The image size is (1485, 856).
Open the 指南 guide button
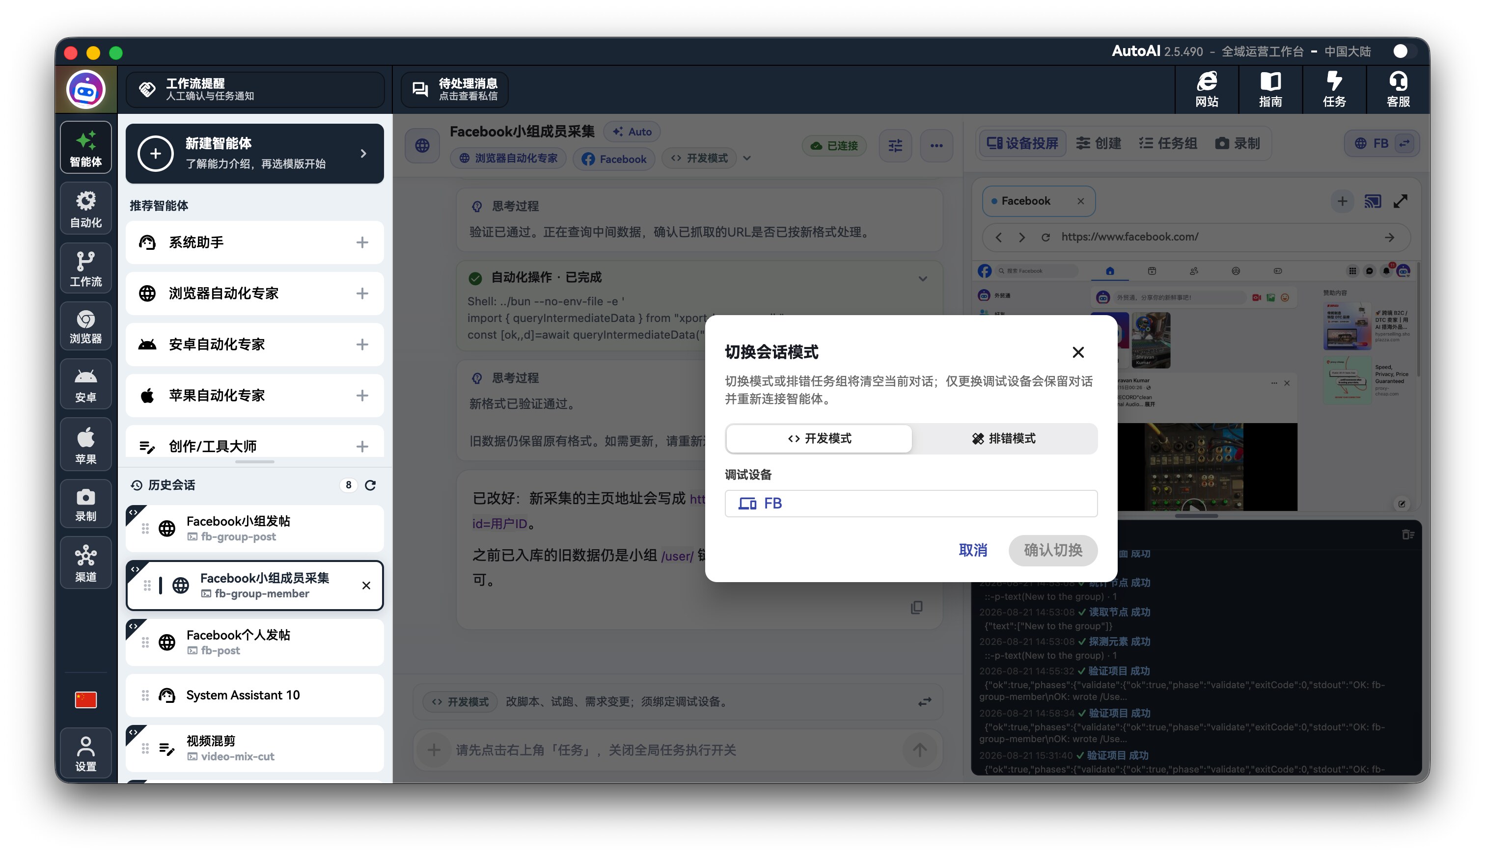pos(1270,90)
